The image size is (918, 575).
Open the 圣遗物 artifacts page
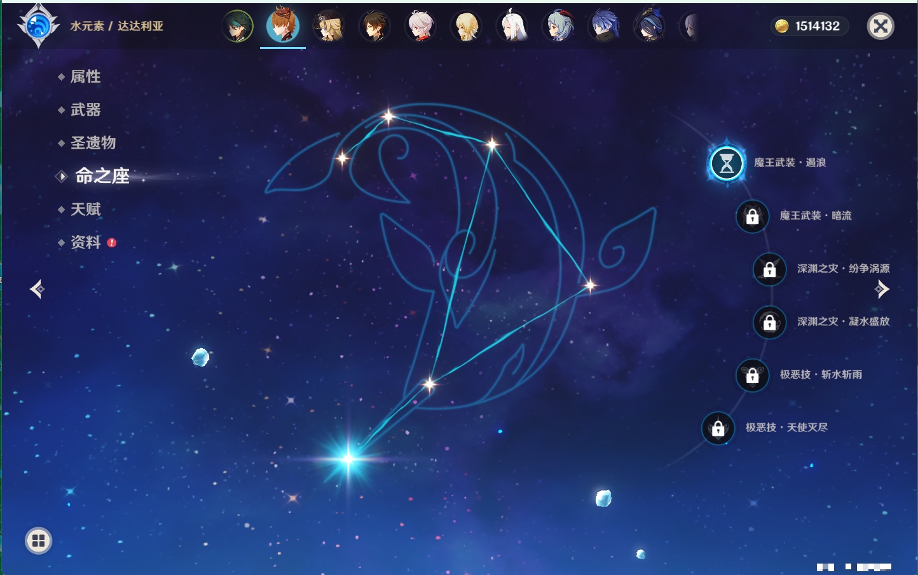point(93,143)
